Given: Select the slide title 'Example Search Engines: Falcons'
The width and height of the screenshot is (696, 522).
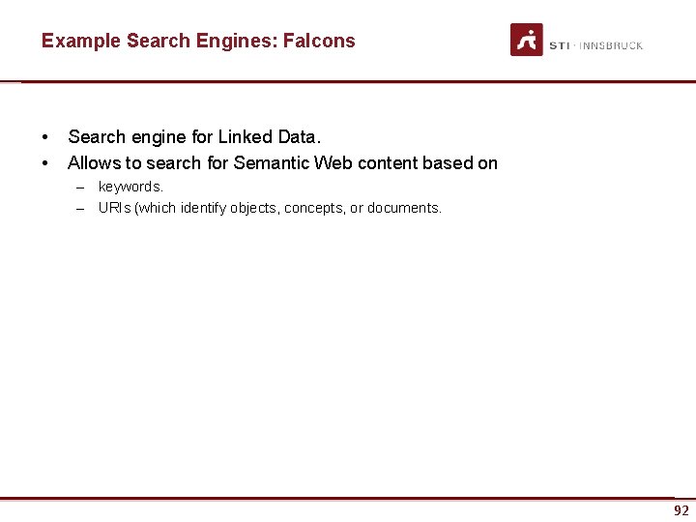Looking at the screenshot, I should (198, 41).
